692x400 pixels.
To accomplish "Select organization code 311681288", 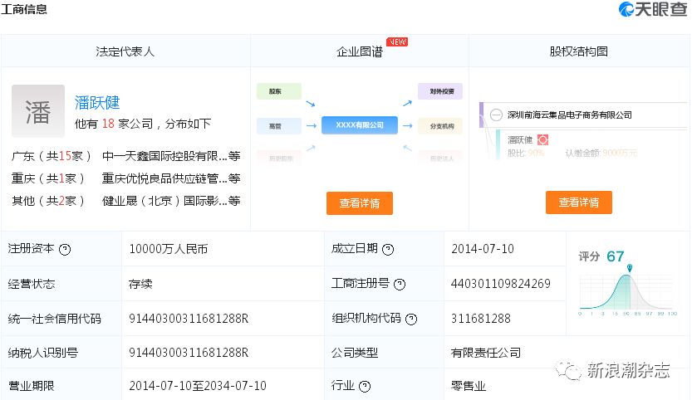I will (x=481, y=319).
